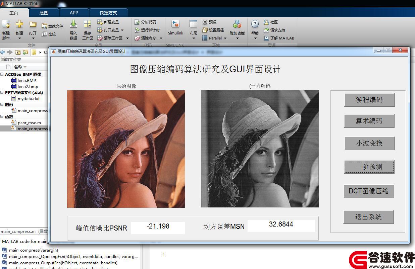Viewport: 415px width, 269px height.
Task: Click the browse for folder icon
Action: (x=25, y=52)
